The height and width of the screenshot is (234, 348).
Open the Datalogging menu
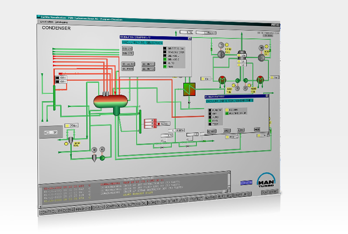tap(61, 22)
